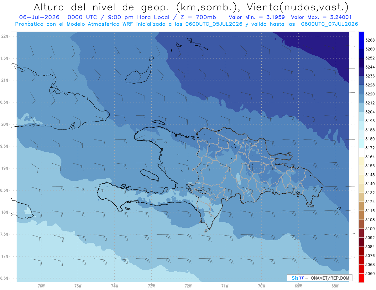The image size is (376, 290).
Task: Click the 'SisTT - ONAMET/REP.DOM.' credit box
Action: point(319,278)
